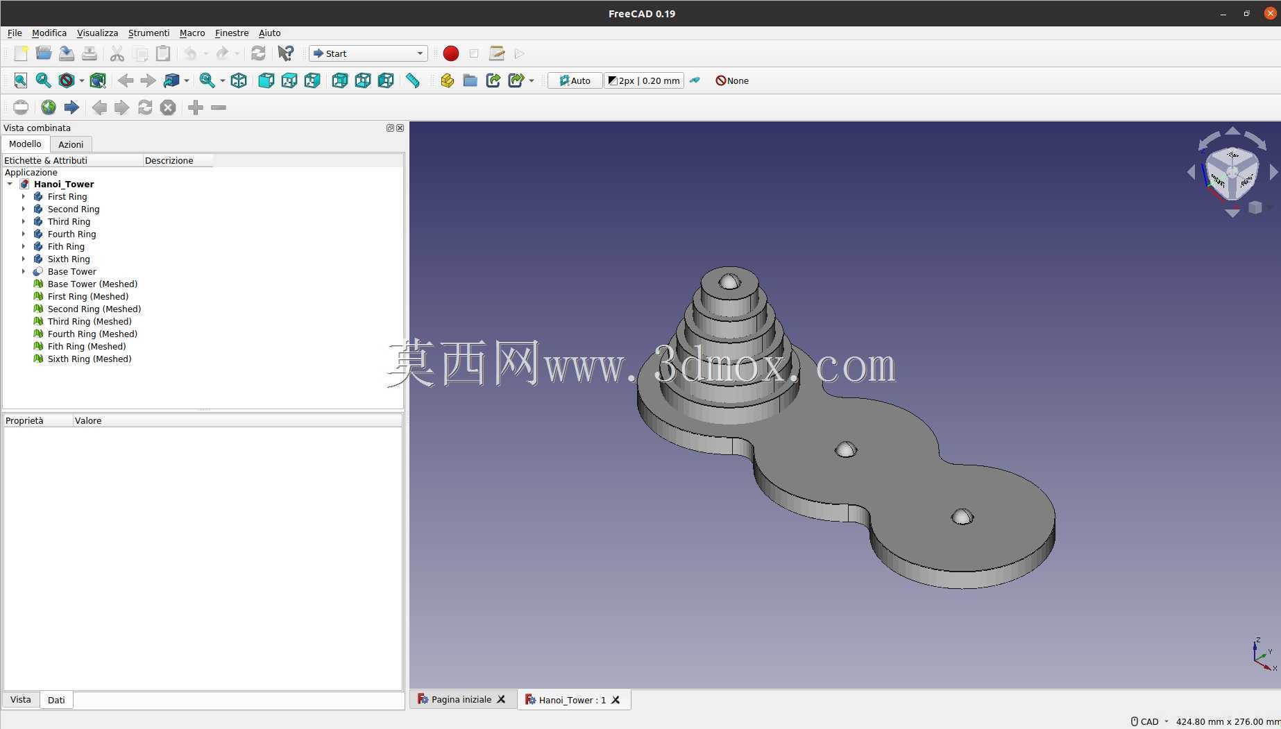Open the Visualizza menu
Viewport: 1281px width, 729px height.
tap(97, 33)
